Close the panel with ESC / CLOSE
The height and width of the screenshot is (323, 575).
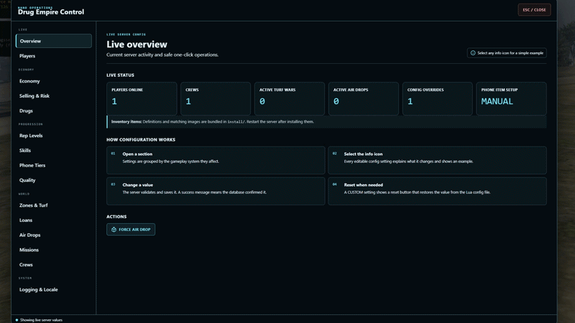point(534,10)
